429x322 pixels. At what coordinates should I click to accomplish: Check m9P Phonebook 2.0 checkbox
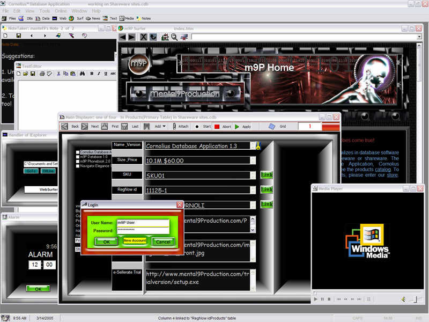coord(78,162)
